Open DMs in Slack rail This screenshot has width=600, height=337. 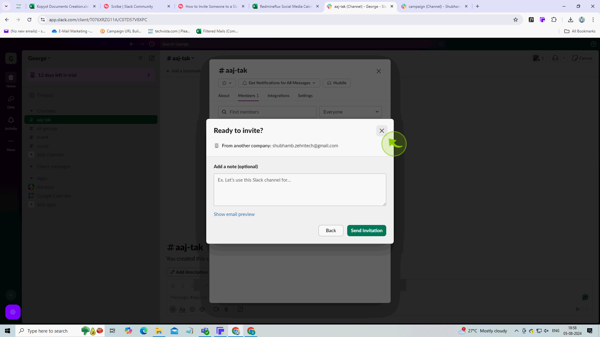(11, 102)
